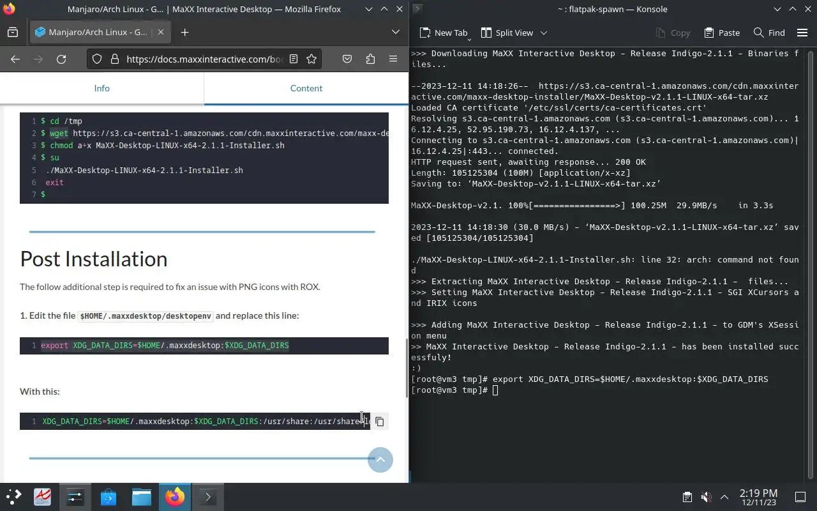Switch to the Content tab on the page
The image size is (817, 511).
click(x=306, y=88)
